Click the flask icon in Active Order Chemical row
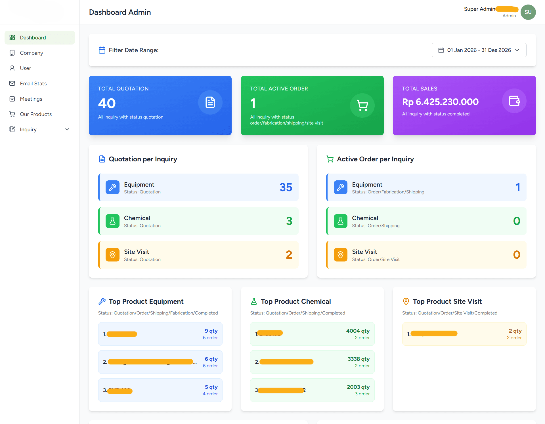 click(340, 221)
